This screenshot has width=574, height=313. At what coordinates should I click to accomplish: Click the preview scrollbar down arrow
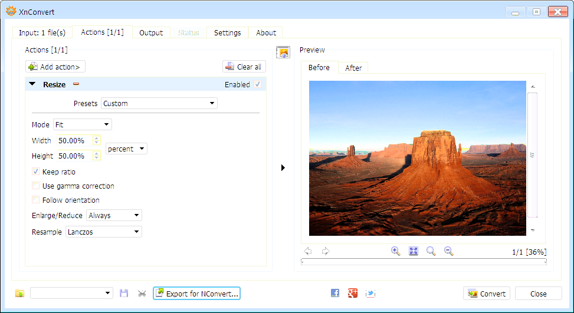(533, 230)
